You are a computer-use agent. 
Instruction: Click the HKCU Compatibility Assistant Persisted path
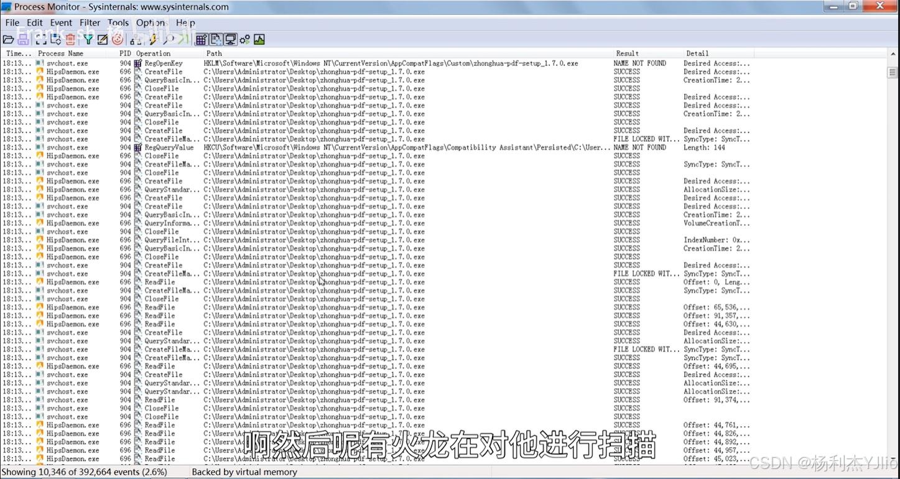pos(407,147)
